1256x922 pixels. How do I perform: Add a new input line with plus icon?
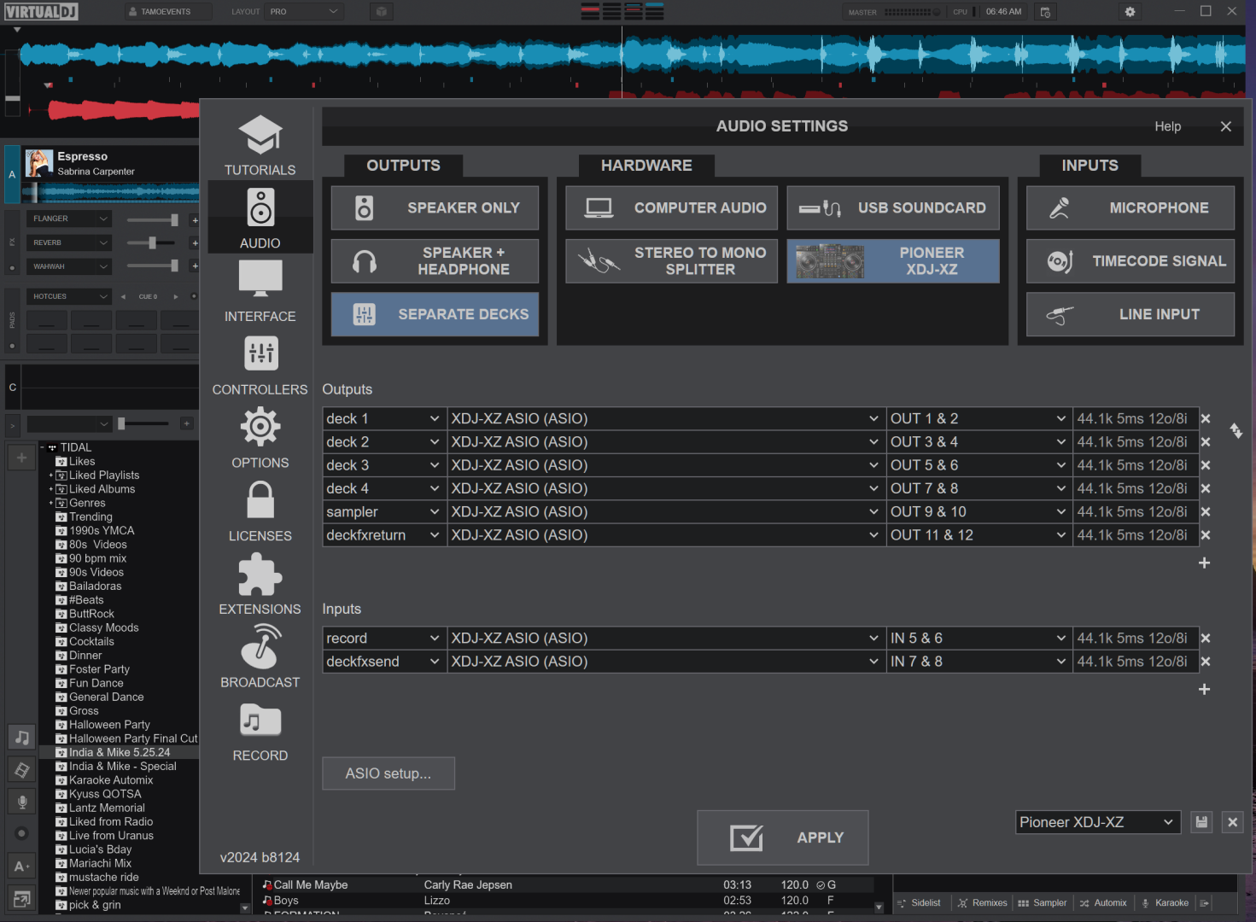click(x=1204, y=689)
